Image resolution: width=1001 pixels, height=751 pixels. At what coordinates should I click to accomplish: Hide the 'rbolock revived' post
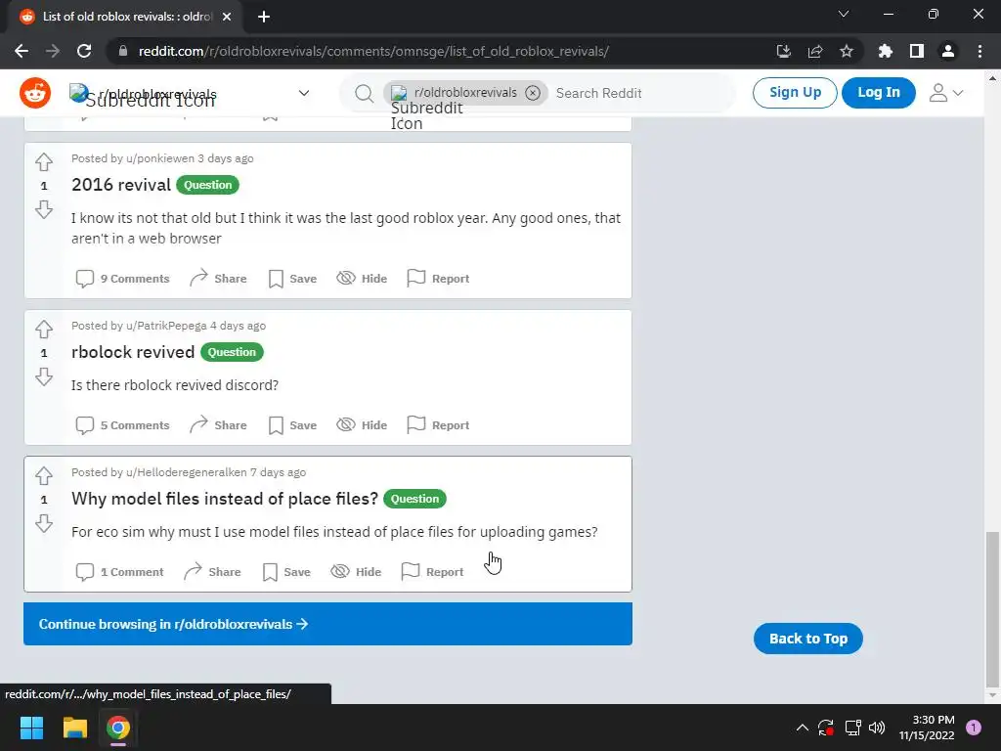[x=362, y=425]
